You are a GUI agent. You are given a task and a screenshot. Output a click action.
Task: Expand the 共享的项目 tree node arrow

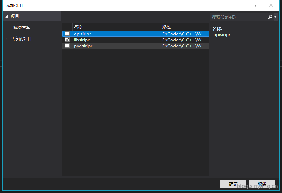[x=7, y=39]
